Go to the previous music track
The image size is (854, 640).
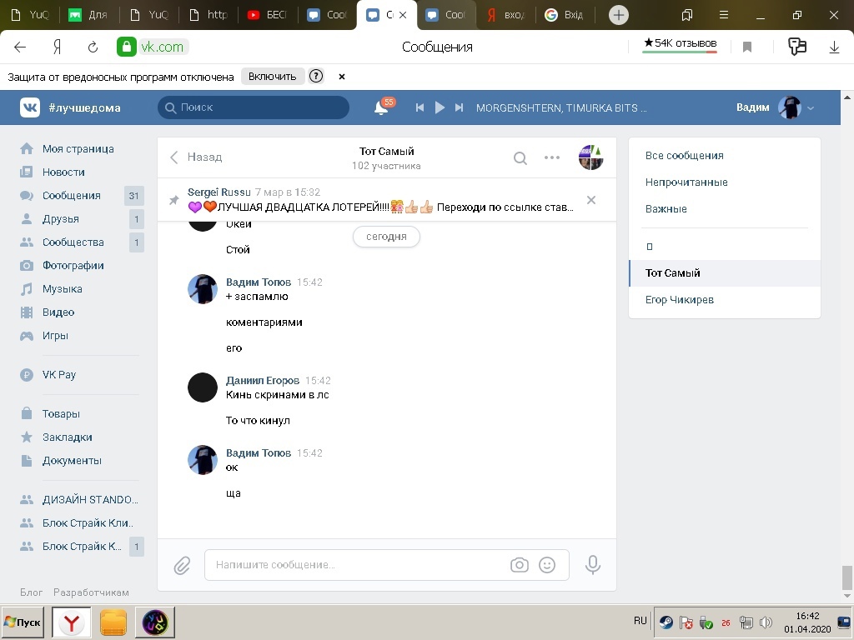[420, 107]
